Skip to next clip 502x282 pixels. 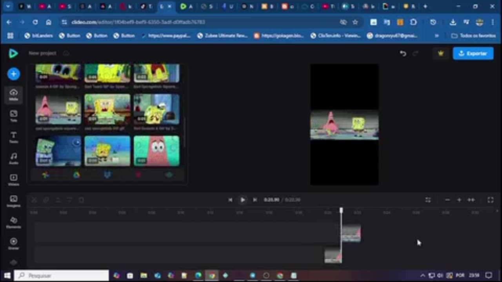click(x=255, y=200)
